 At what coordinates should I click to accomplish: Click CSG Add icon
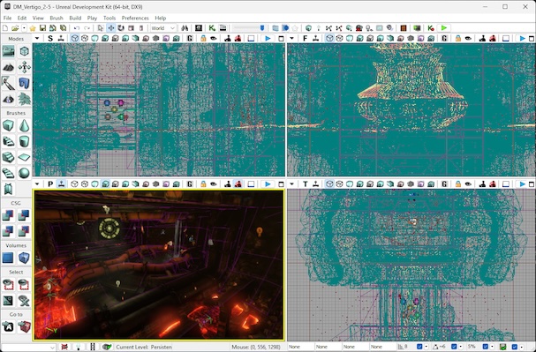(x=9, y=215)
